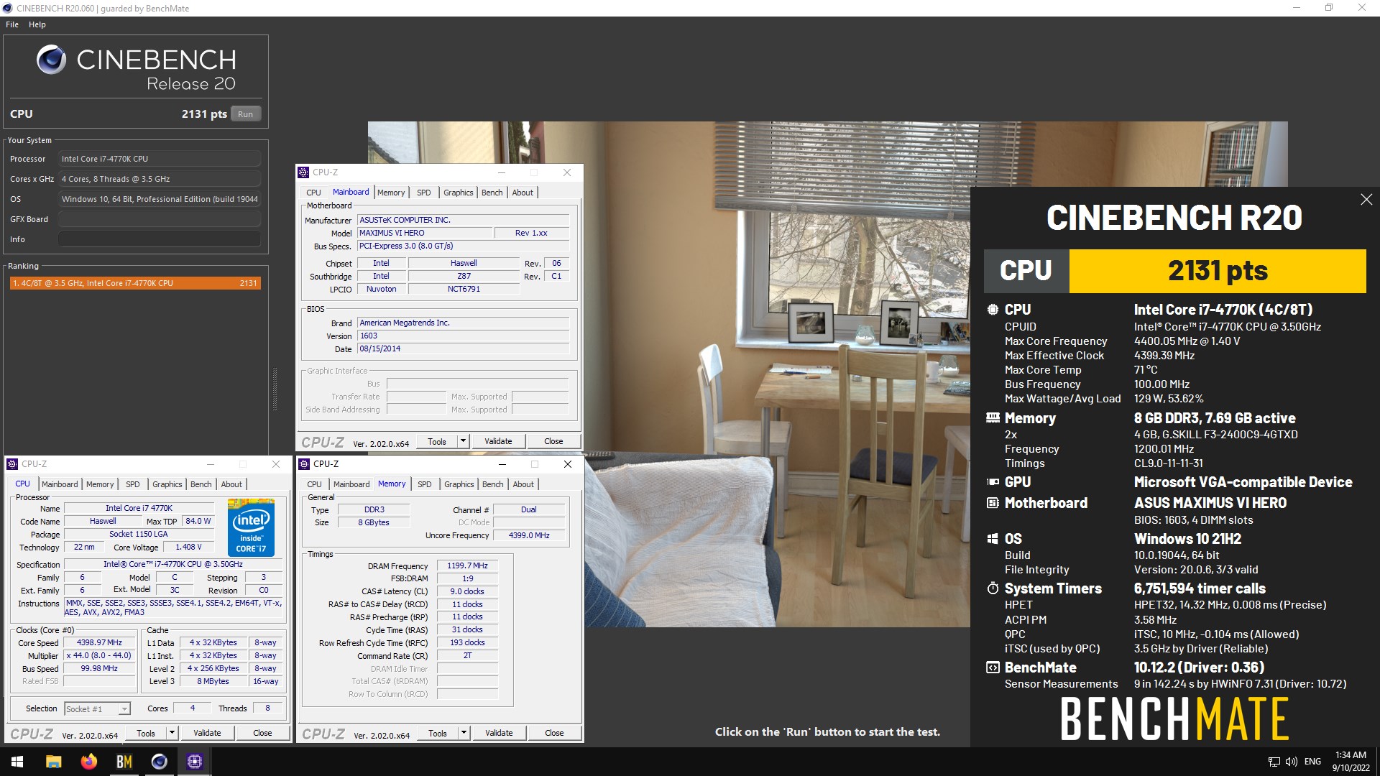1380x776 pixels.
Task: Click Tools button in CPU-Z Memory window
Action: (x=438, y=734)
